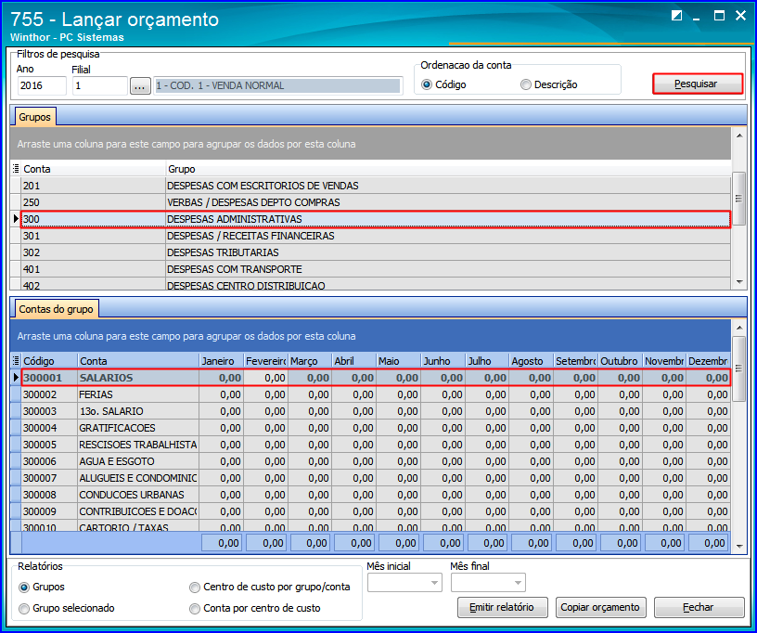Select Centro de custo por grupo/conta radio
The image size is (757, 633).
[195, 588]
